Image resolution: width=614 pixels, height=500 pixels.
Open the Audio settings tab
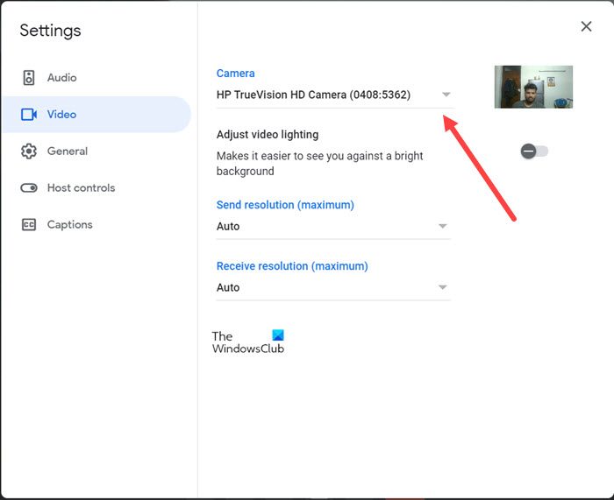pos(61,78)
